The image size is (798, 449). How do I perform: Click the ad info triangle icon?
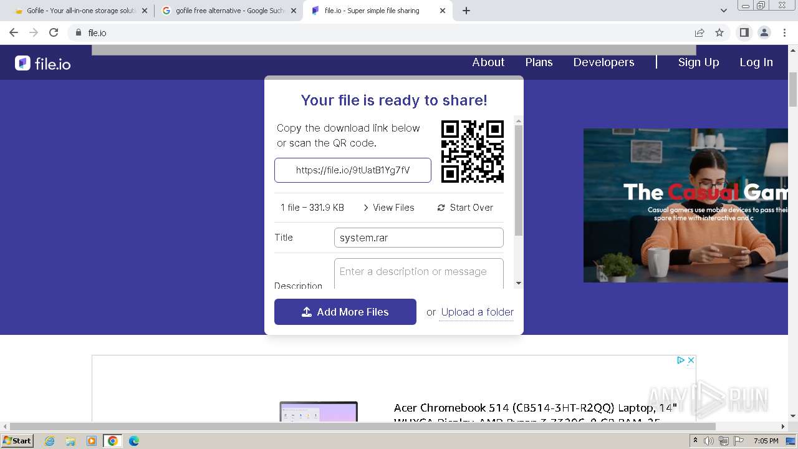pos(681,360)
